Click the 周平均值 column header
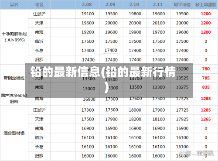218x161 pixels. click(182, 5)
